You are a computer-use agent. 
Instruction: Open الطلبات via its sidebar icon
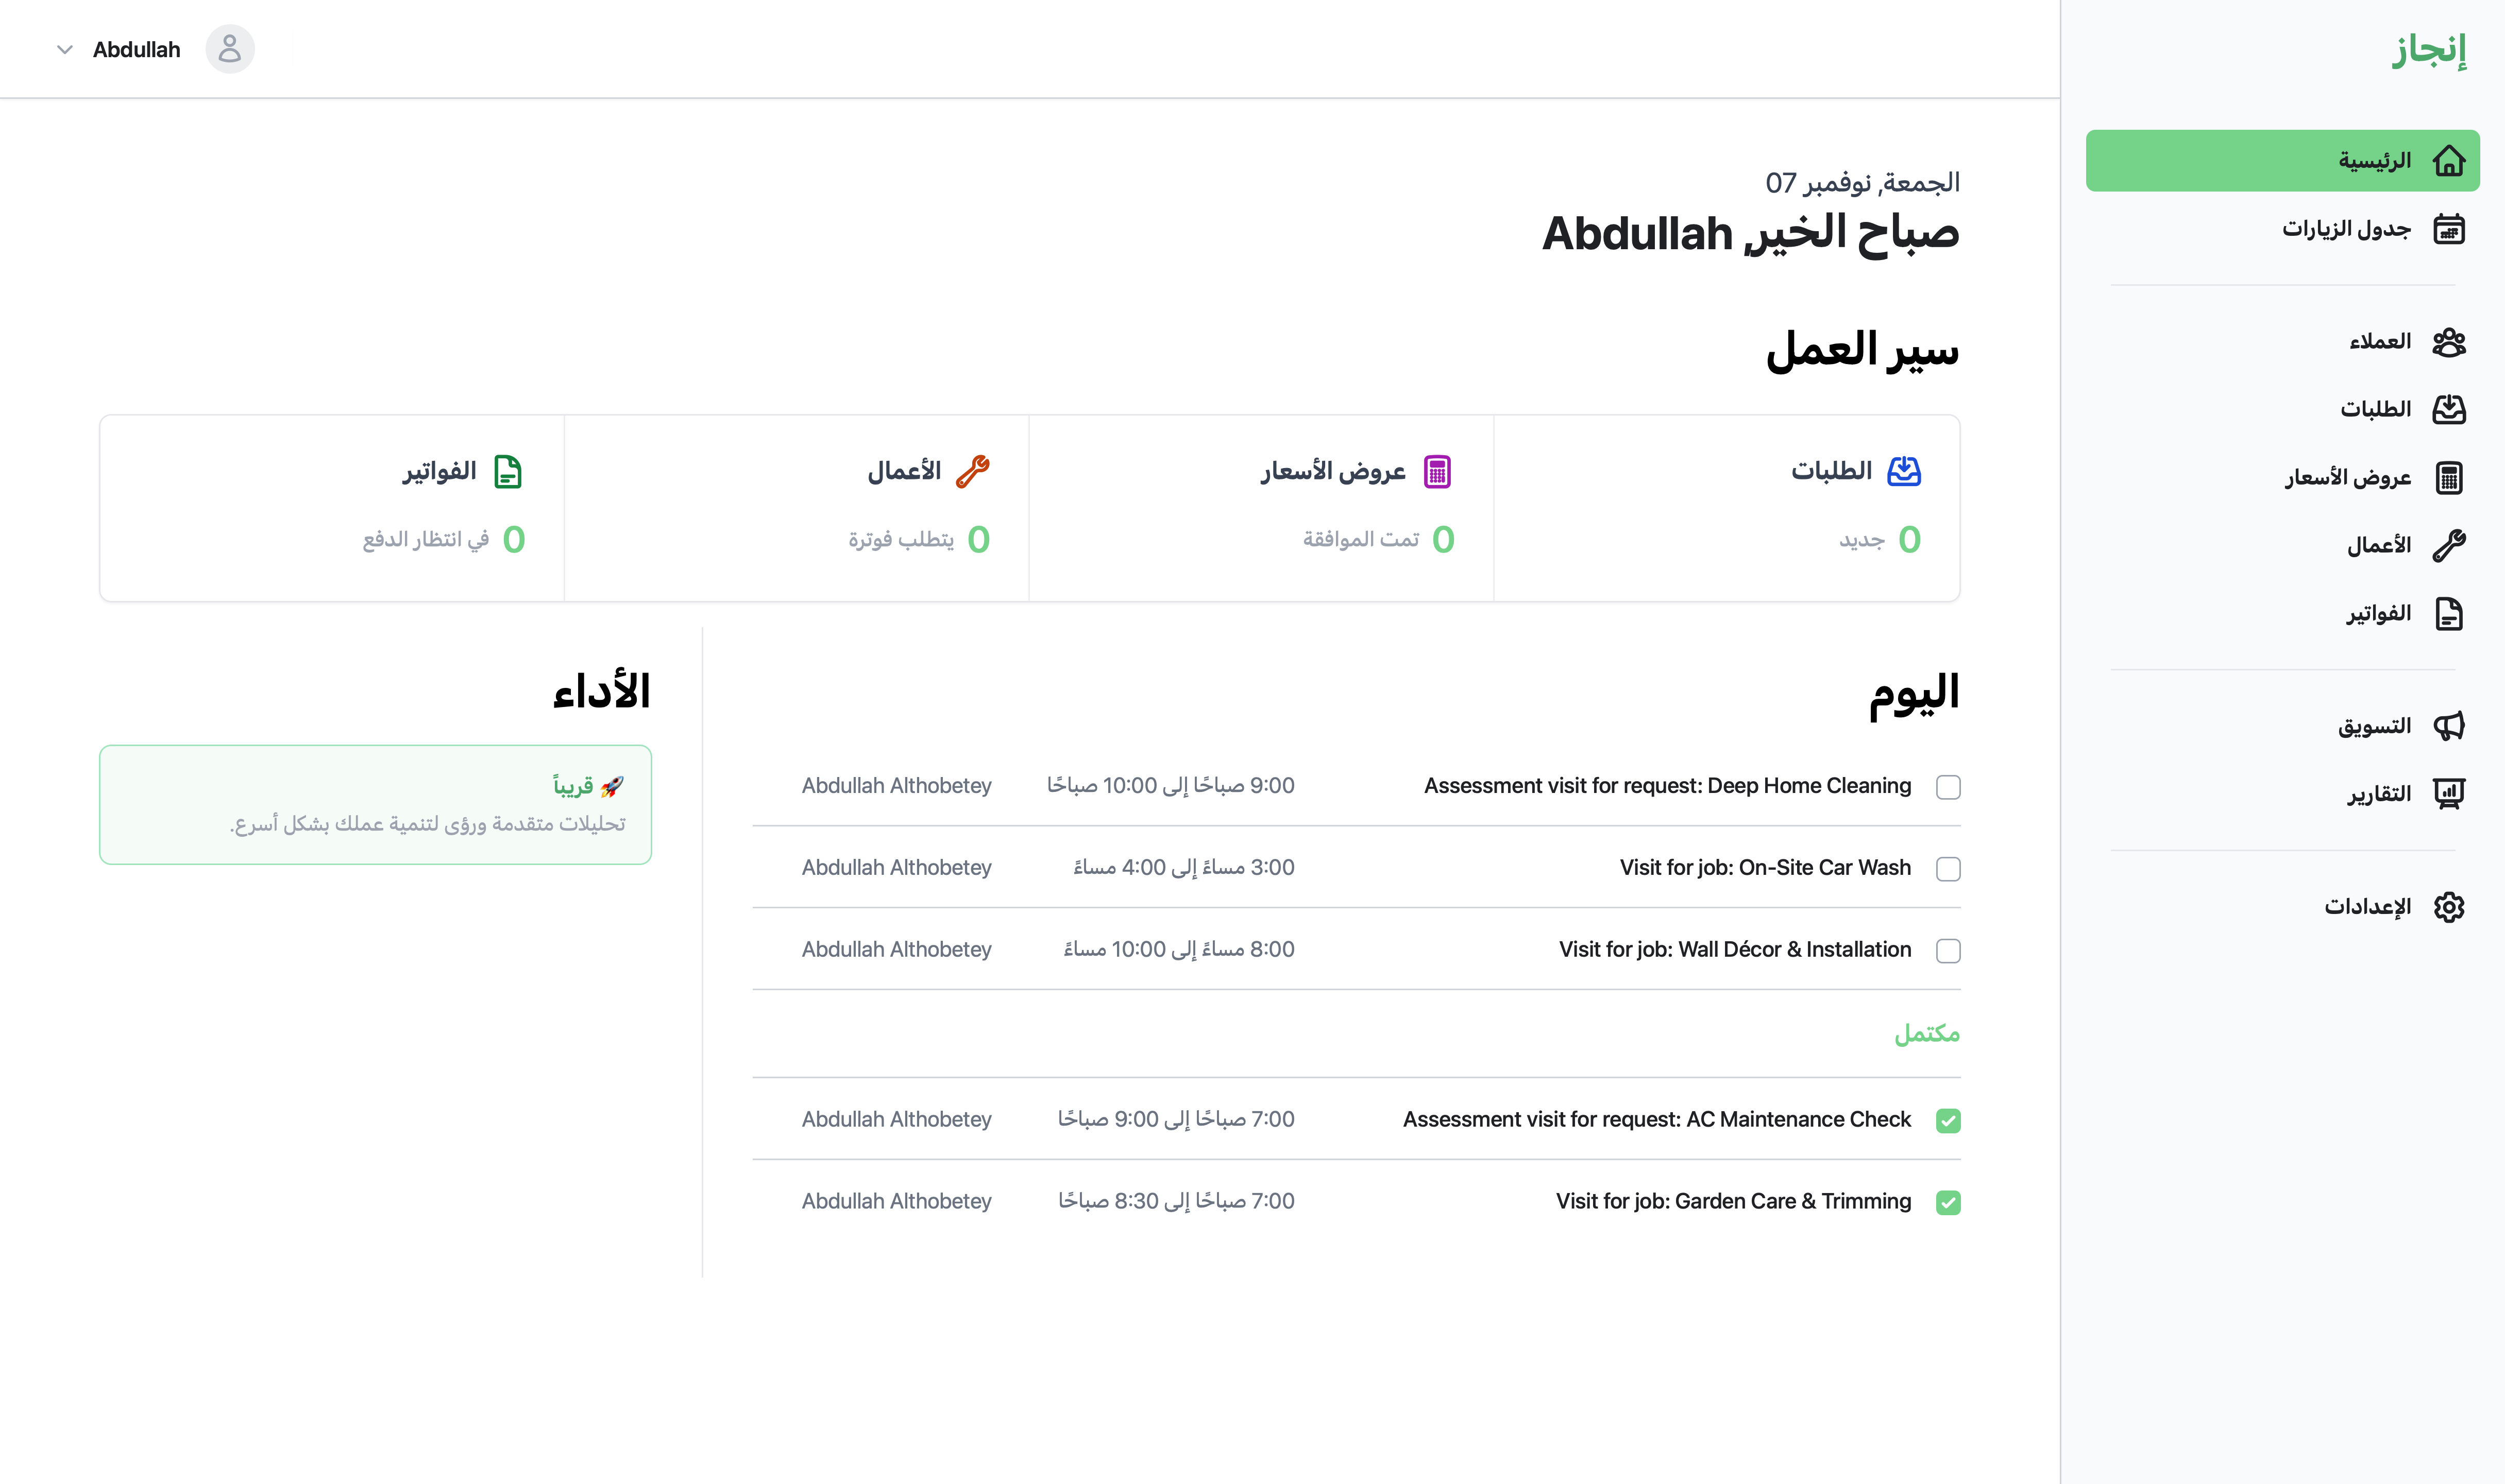pos(2449,408)
